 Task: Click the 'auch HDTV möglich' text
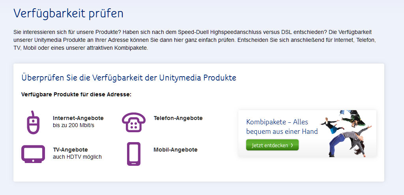click(77, 157)
